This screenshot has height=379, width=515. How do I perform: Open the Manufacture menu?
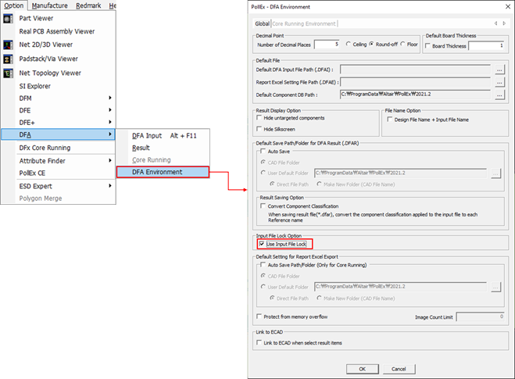click(x=49, y=5)
